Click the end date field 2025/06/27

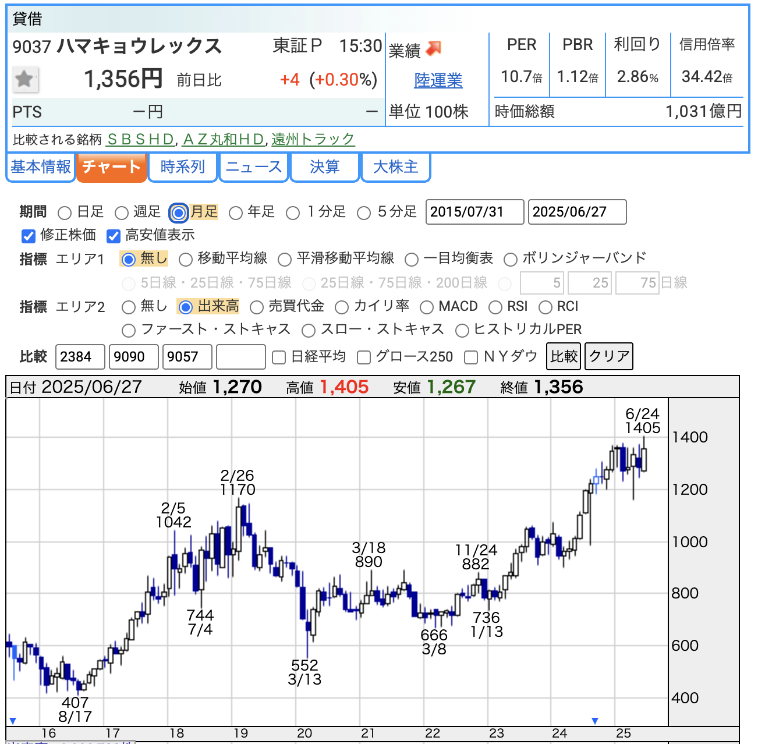[578, 212]
